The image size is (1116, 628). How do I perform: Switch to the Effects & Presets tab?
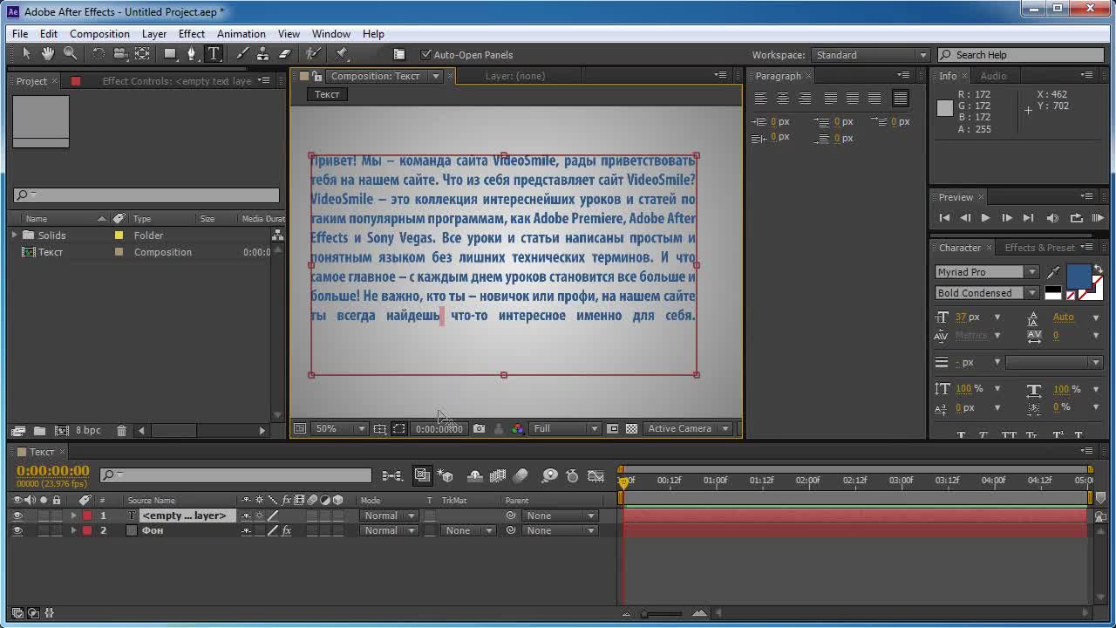pyautogui.click(x=1039, y=248)
